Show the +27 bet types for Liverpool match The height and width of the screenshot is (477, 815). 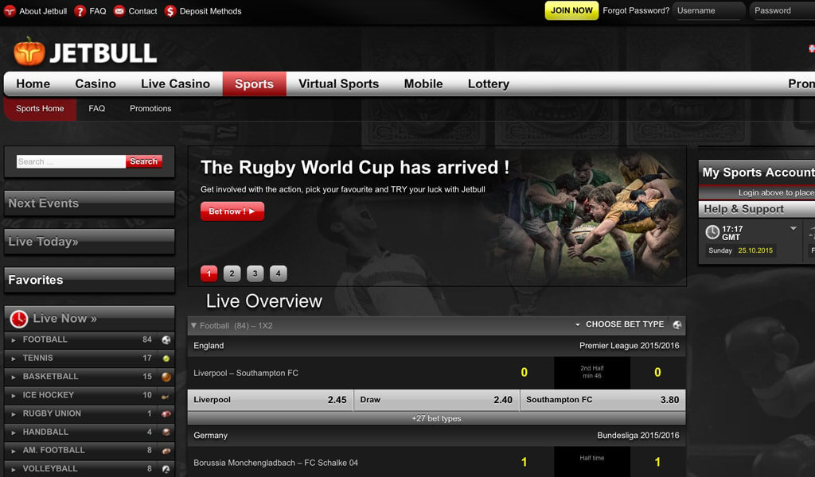(x=437, y=418)
